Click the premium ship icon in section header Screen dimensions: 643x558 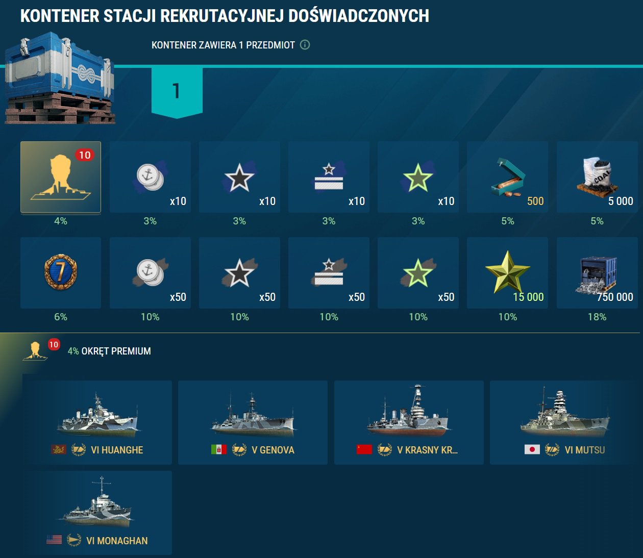(x=36, y=351)
